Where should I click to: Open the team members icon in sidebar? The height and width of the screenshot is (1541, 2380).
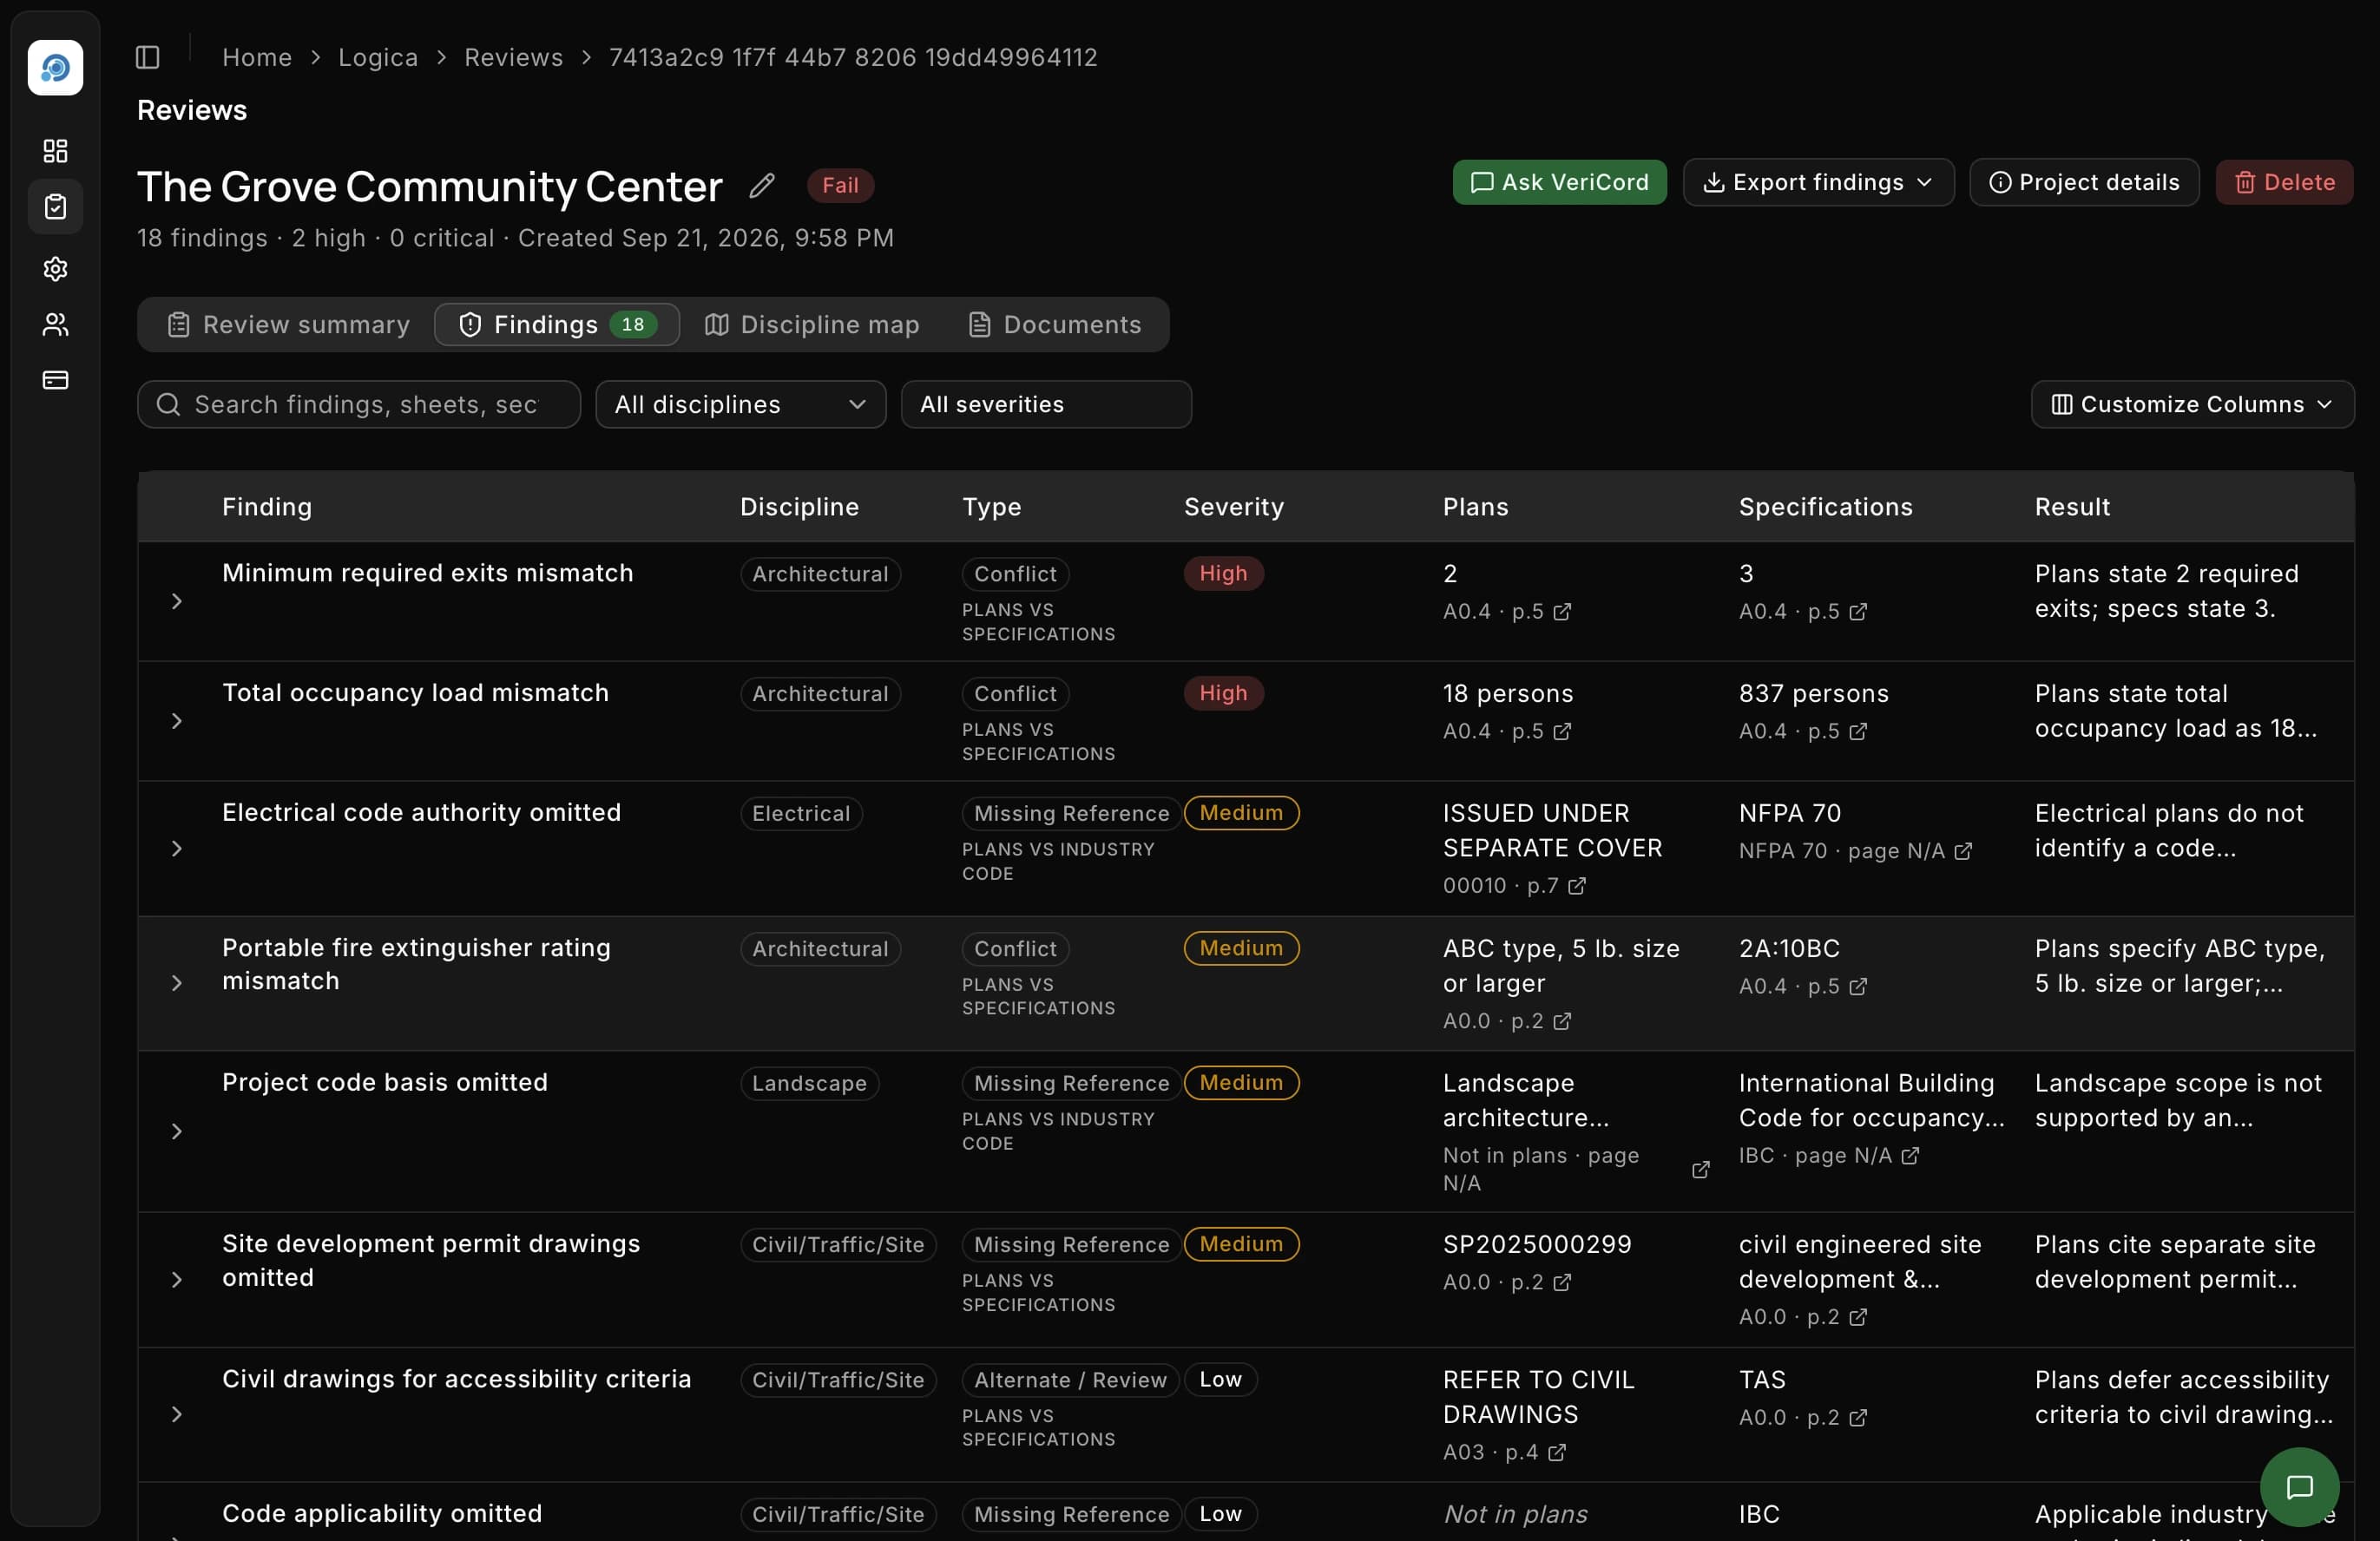[55, 325]
